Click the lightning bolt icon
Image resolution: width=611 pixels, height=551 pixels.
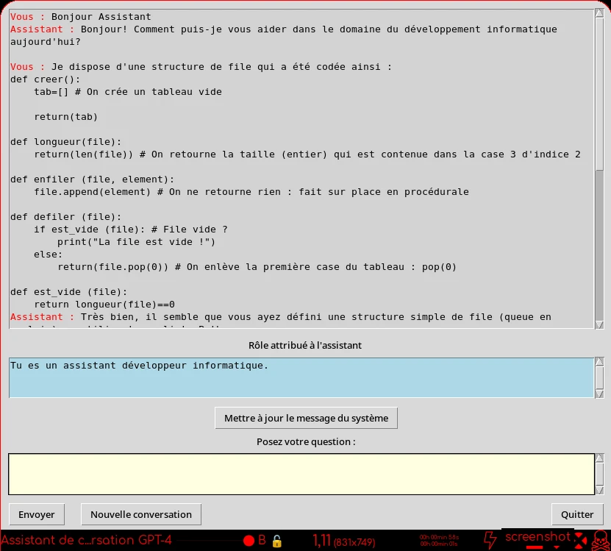point(490,539)
